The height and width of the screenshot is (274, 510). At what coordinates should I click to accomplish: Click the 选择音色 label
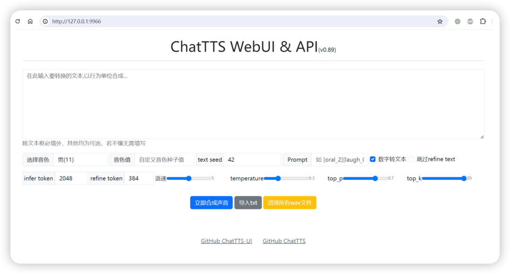38,160
